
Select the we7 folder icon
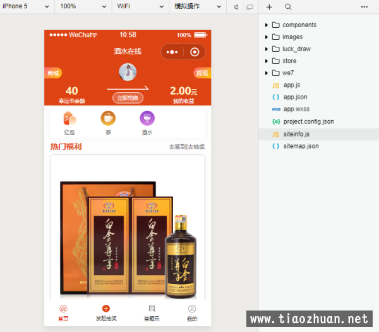276,73
